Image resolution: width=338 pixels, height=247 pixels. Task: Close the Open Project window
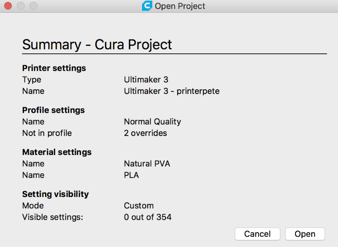point(8,6)
